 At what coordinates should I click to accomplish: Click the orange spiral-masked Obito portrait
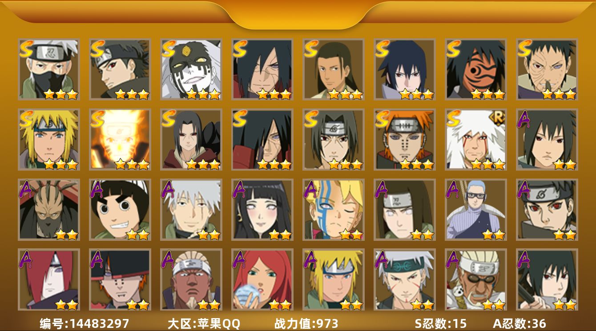pyautogui.click(x=476, y=69)
